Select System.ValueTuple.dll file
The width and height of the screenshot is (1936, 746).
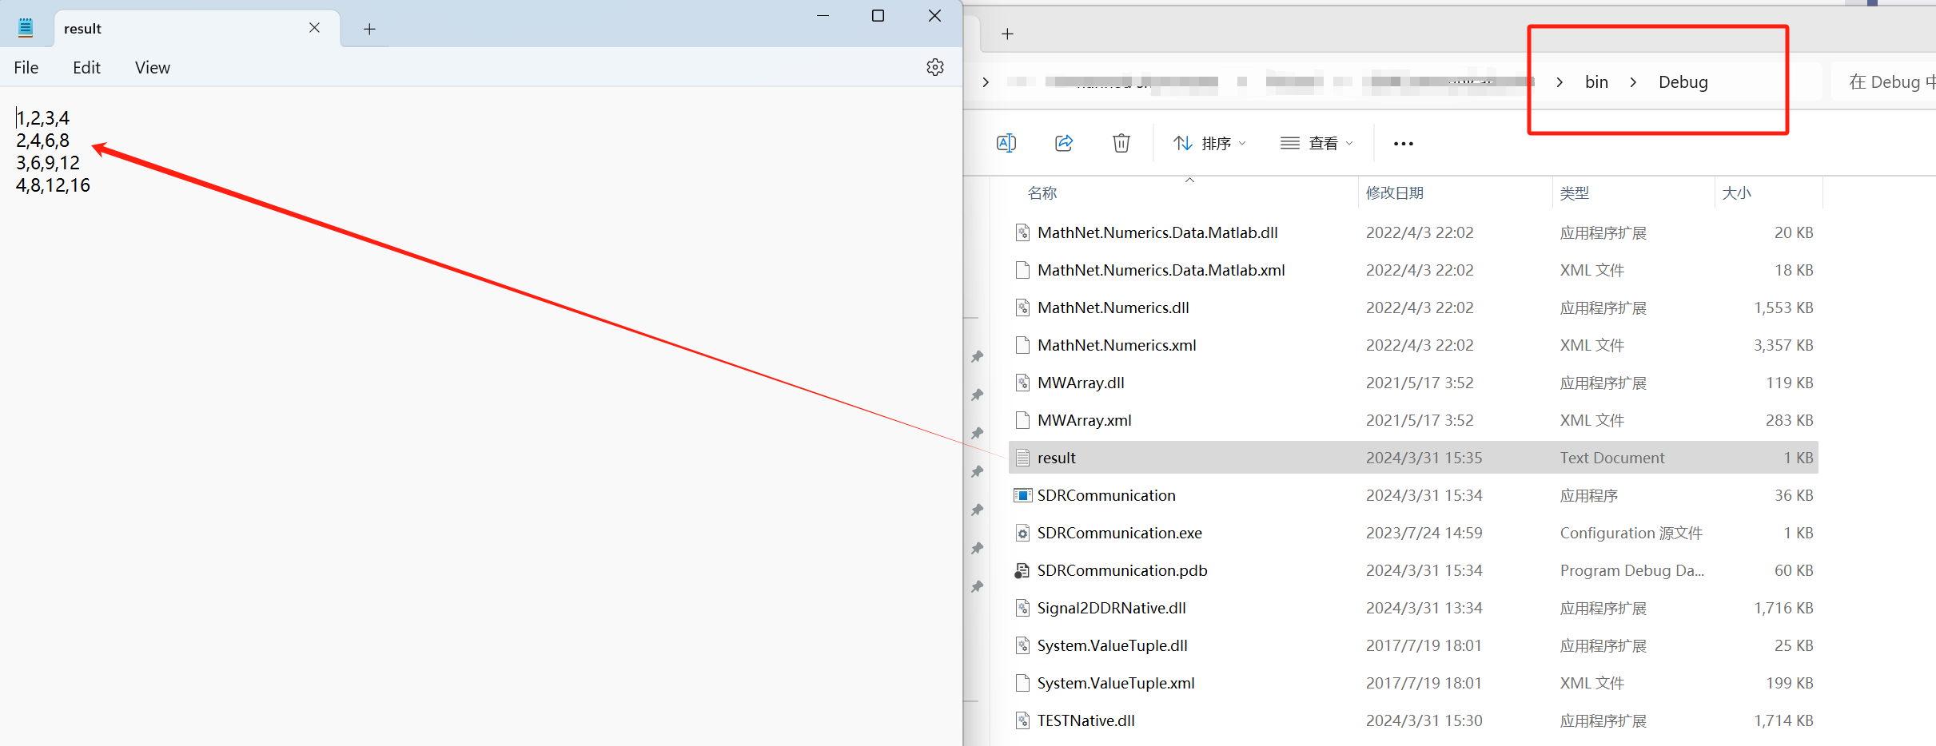coord(1412,645)
